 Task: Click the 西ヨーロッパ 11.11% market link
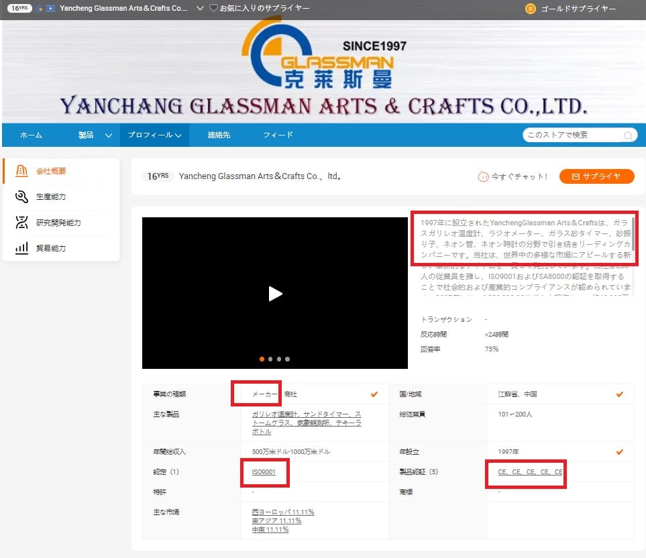click(x=283, y=512)
